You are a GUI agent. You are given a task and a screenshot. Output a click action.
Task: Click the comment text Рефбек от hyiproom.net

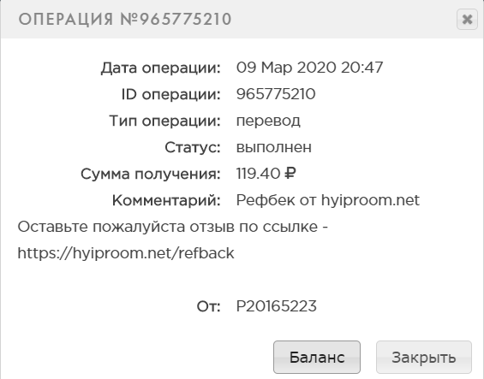click(x=328, y=200)
